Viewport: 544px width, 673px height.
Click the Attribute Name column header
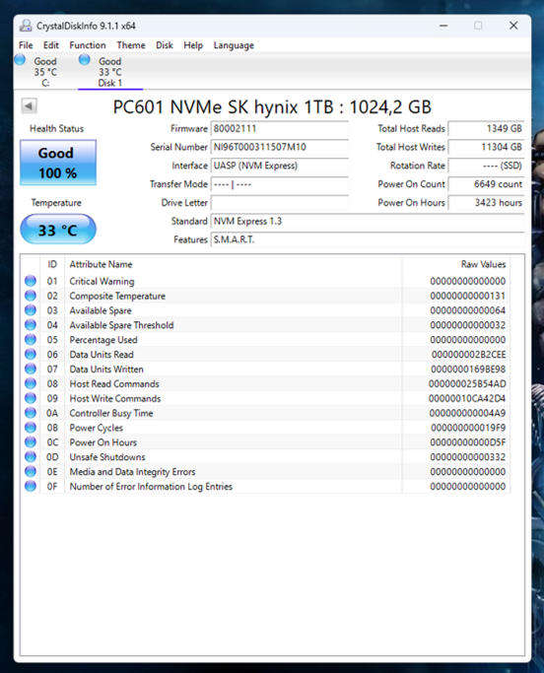pyautogui.click(x=101, y=264)
